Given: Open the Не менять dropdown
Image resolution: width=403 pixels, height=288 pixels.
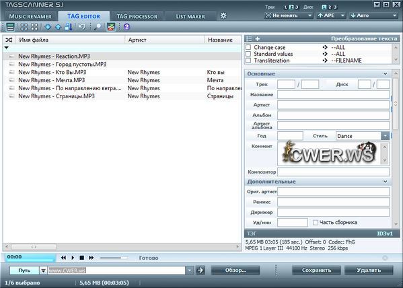Looking at the screenshot, I should pos(289,15).
